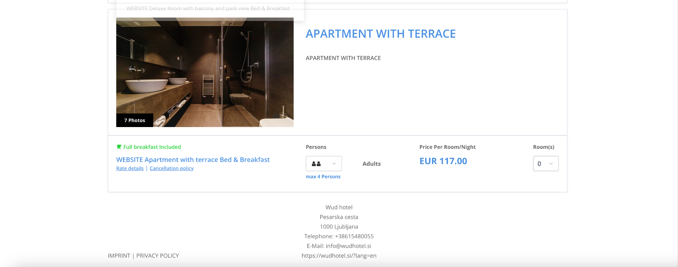Screen dimensions: 678x267
Task: Click the faded Deluxe Room rate text
Action: click(x=208, y=9)
